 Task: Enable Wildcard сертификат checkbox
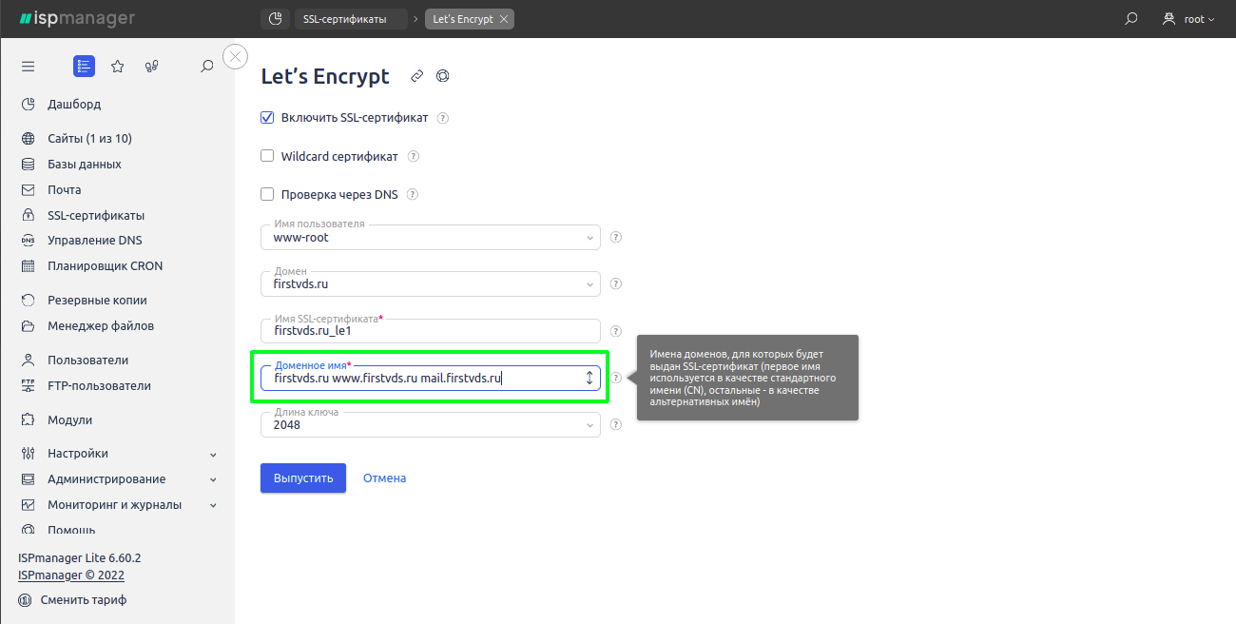[267, 156]
